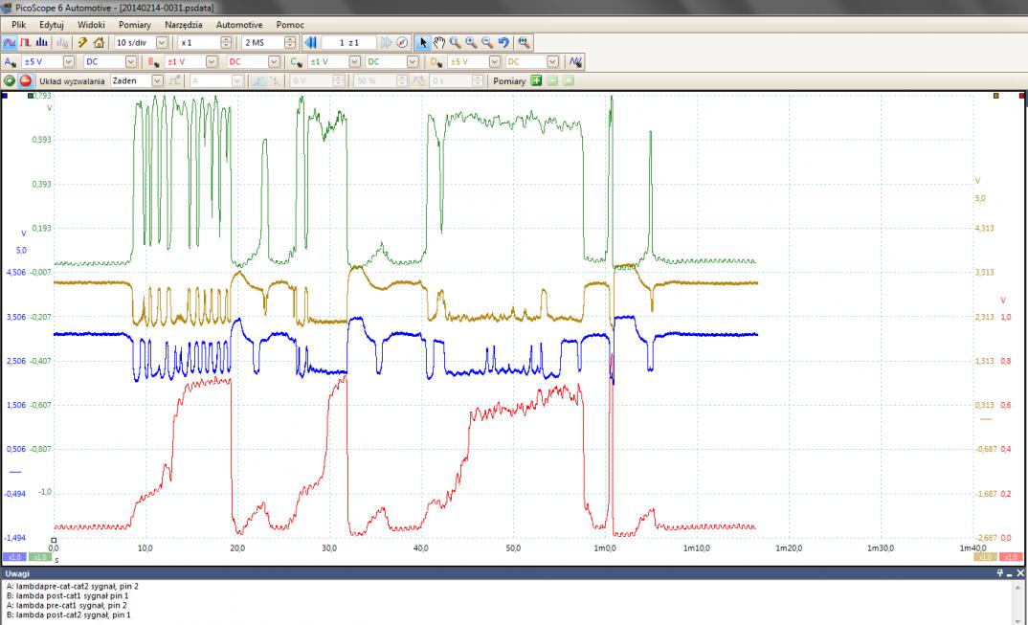
Task: Switch to spectrum mode icon
Action: pyautogui.click(x=41, y=42)
